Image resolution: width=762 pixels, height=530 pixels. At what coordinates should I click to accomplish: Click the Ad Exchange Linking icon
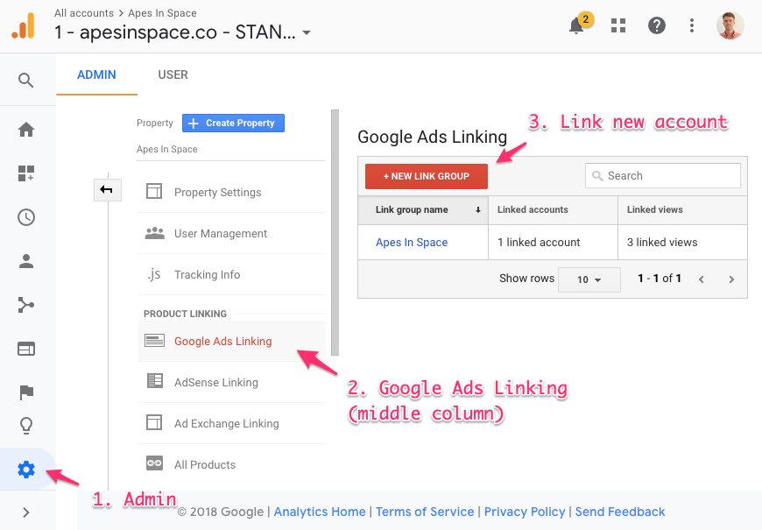click(x=154, y=422)
